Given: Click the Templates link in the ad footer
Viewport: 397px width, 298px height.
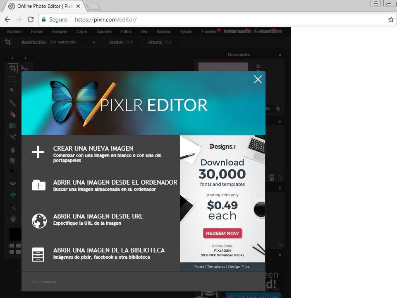Looking at the screenshot, I should 216,267.
